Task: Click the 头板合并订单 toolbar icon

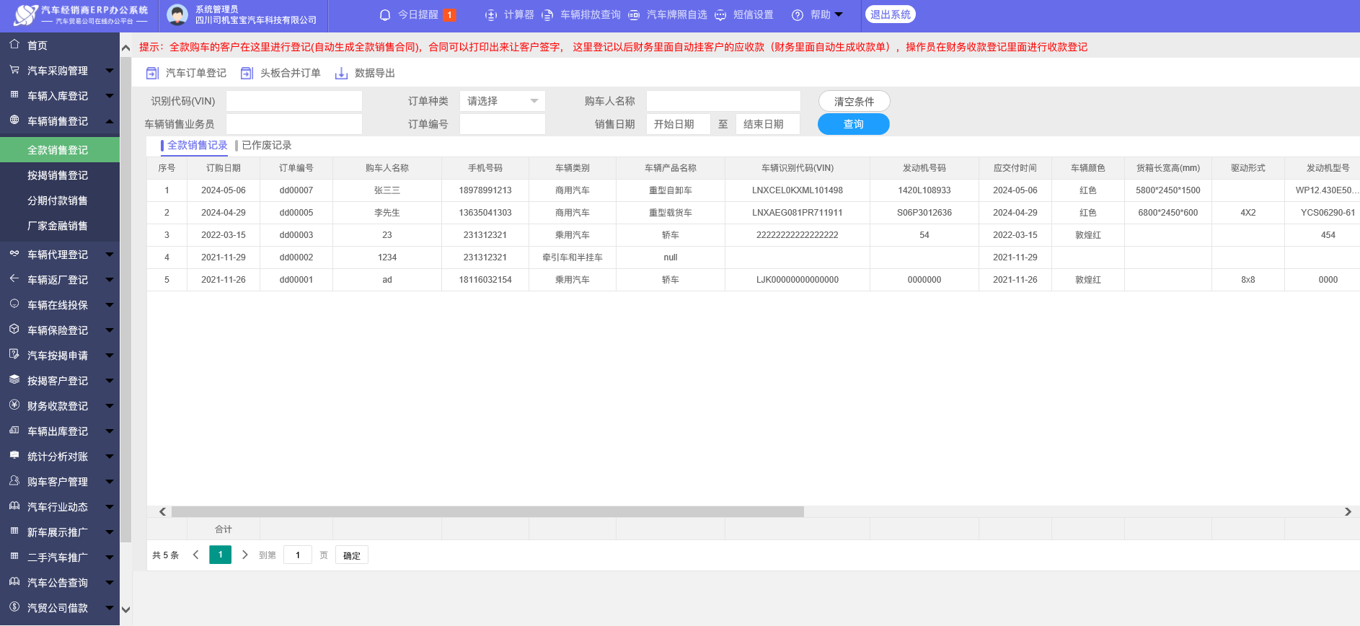Action: point(247,73)
